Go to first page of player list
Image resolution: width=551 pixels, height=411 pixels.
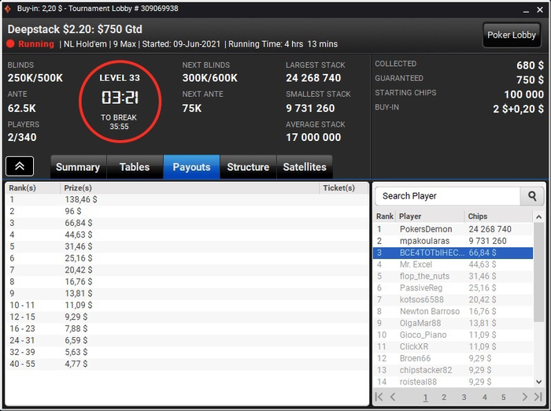click(x=379, y=397)
